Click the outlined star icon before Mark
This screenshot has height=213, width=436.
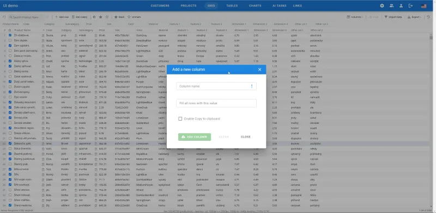click(x=107, y=17)
